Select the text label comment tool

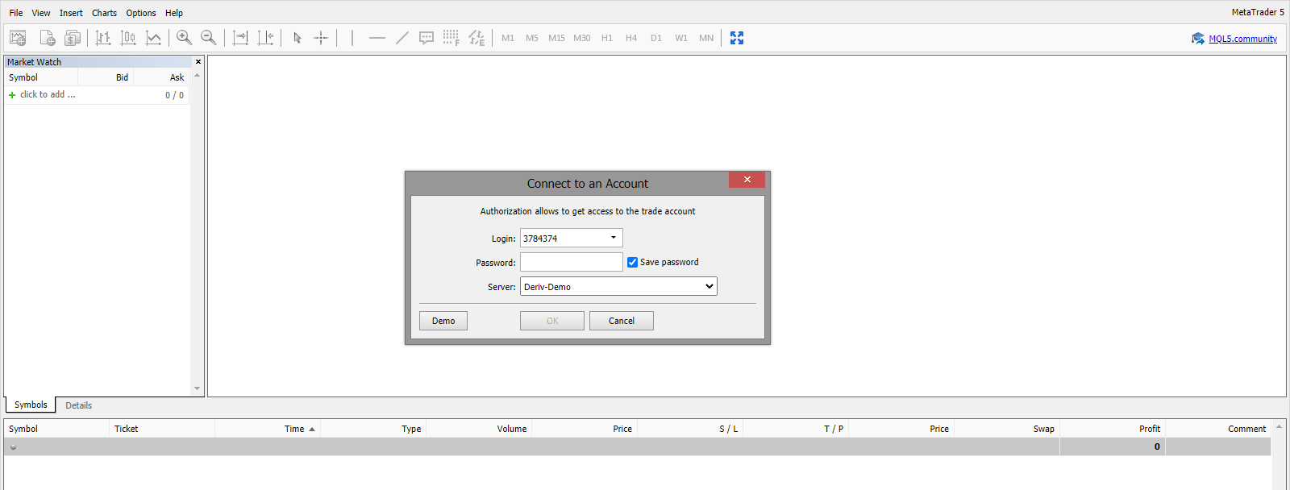[427, 38]
